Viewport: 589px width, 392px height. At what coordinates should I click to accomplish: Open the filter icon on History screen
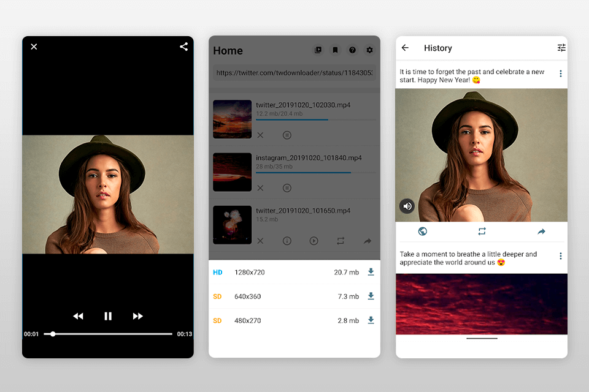coord(561,48)
